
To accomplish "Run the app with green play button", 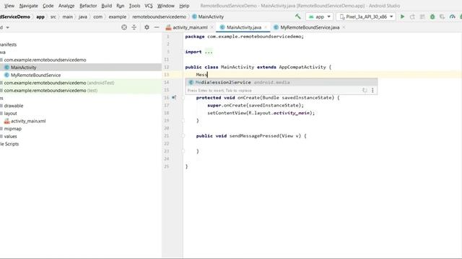I will 402,17.
